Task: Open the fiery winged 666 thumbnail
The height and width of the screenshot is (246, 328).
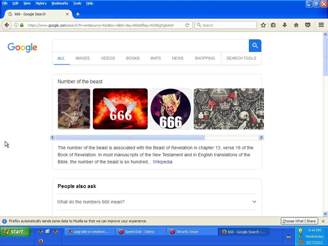Action: click(120, 109)
